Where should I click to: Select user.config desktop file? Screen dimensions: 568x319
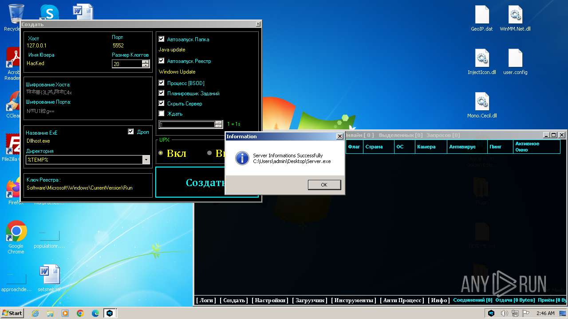(x=515, y=62)
